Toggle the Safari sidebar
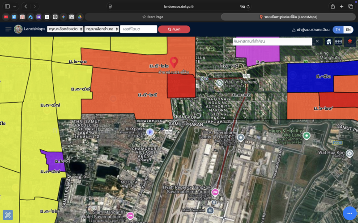358x223 pixels. click(x=7, y=6)
